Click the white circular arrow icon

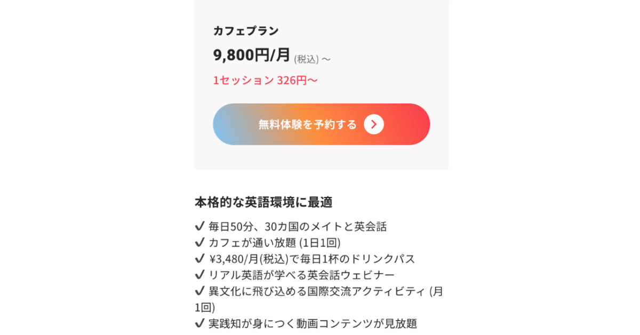point(374,124)
